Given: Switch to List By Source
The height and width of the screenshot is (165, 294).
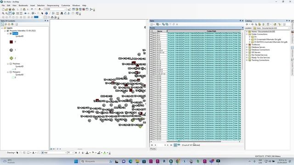Looking at the screenshot, I should click(x=6, y=24).
